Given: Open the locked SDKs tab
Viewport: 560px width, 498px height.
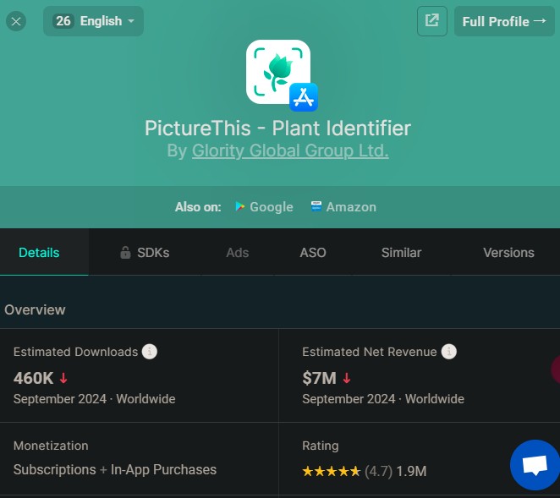Looking at the screenshot, I should point(145,253).
